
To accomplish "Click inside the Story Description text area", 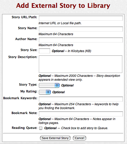I will pos(81,64).
